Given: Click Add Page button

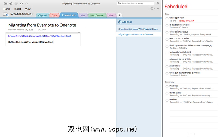Looking at the screenshot, I should [125, 22].
